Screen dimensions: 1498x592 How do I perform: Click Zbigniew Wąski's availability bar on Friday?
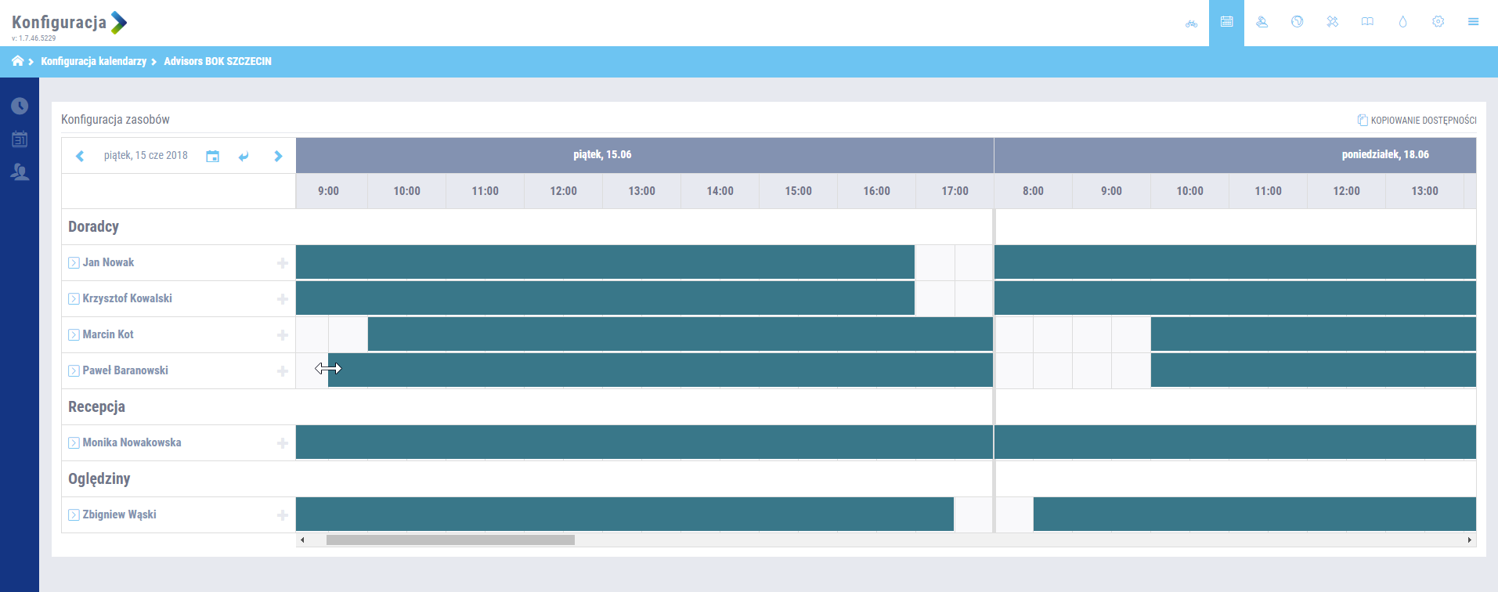pyautogui.click(x=624, y=514)
